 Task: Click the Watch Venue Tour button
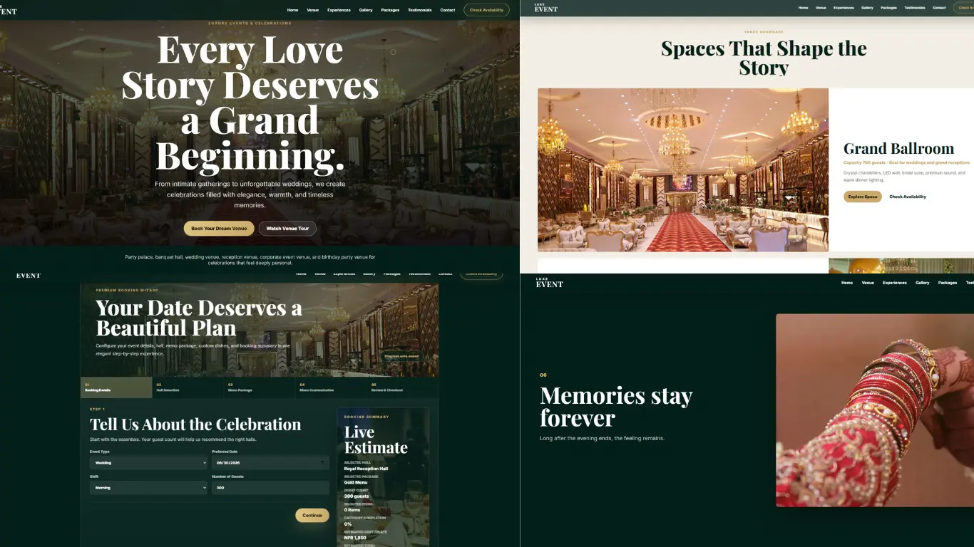(x=287, y=228)
